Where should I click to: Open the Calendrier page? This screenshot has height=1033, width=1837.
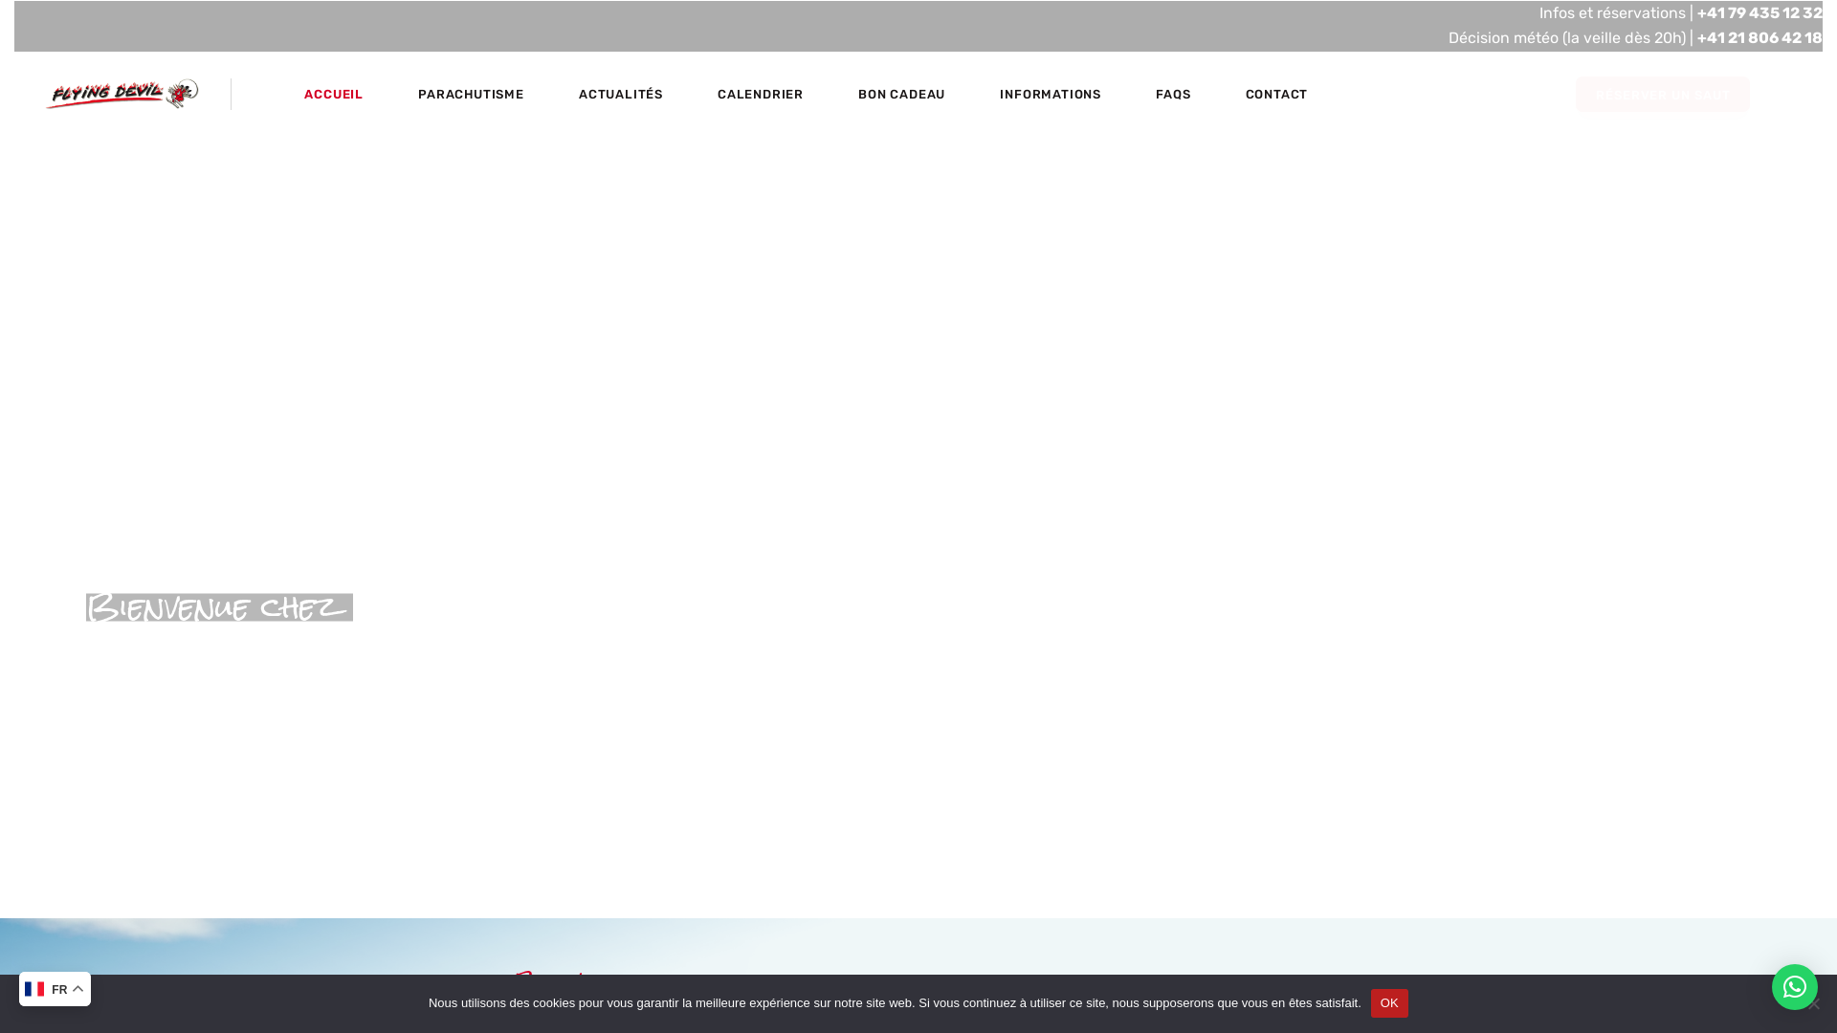coord(760,95)
